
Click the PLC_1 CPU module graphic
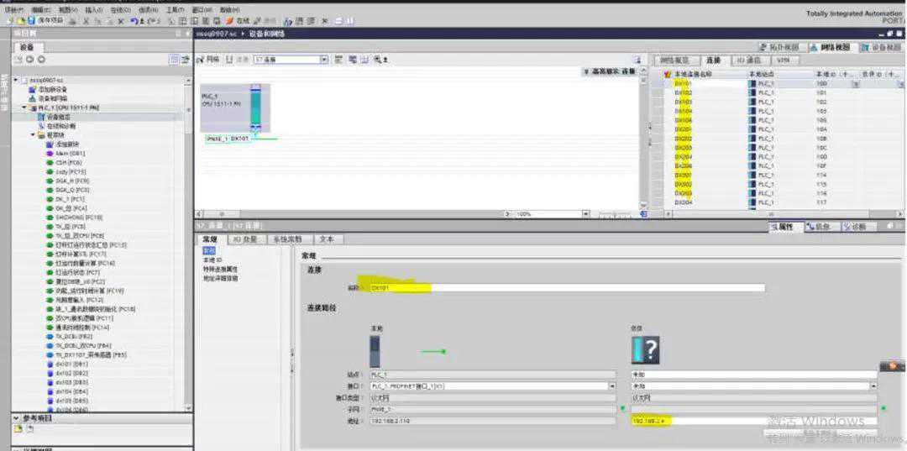tap(255, 107)
